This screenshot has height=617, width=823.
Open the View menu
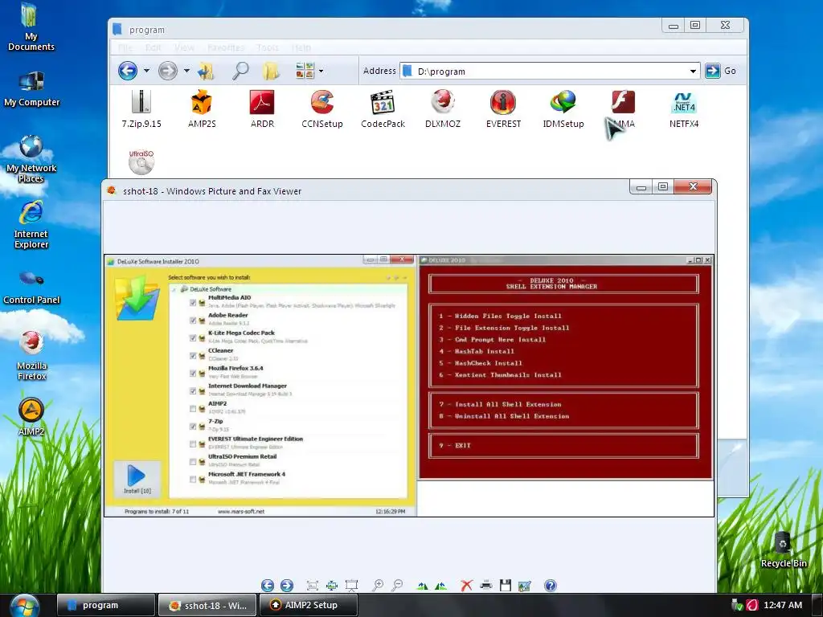[x=184, y=47]
